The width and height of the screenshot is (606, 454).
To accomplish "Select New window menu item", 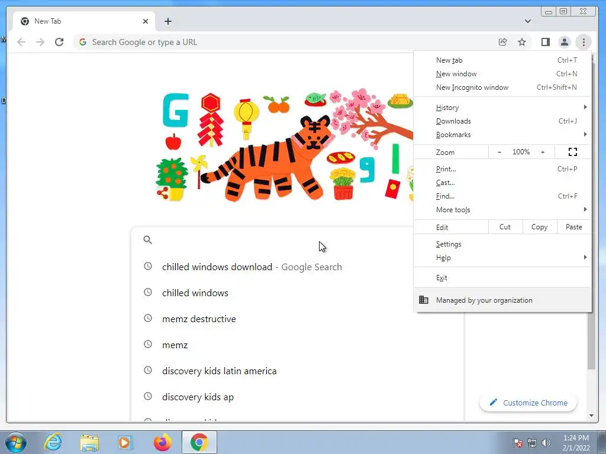I will click(x=502, y=74).
